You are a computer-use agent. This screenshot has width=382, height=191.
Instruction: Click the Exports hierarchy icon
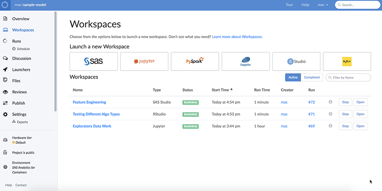point(14,122)
